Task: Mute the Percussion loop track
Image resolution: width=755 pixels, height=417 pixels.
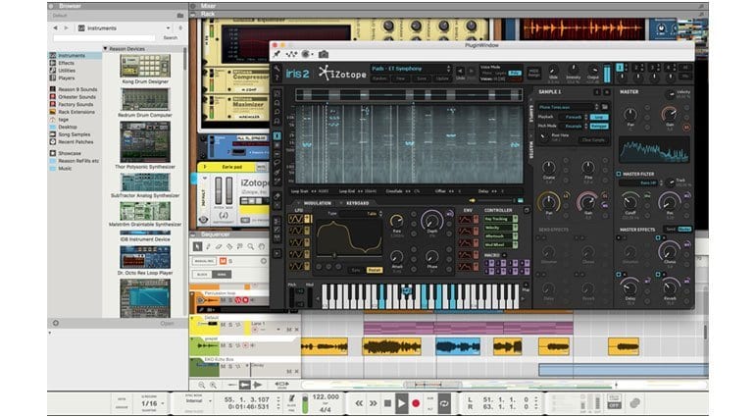Action: (x=223, y=300)
